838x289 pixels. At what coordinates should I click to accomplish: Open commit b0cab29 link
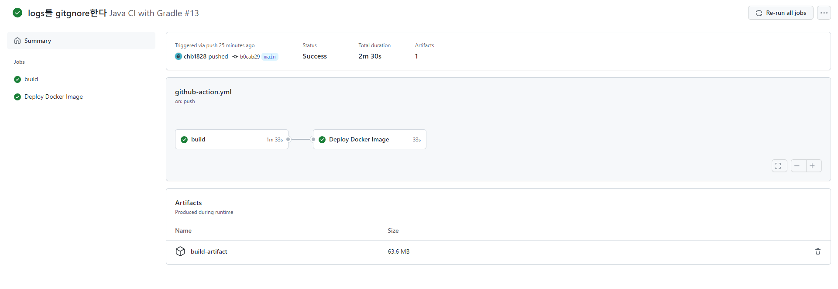pos(250,57)
